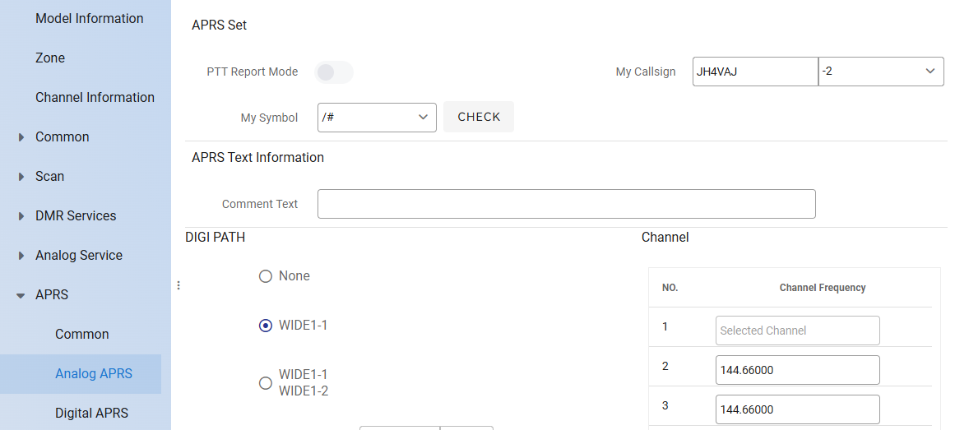The image size is (955, 430).
Task: Toggle the PTT Report Mode switch
Action: [333, 72]
